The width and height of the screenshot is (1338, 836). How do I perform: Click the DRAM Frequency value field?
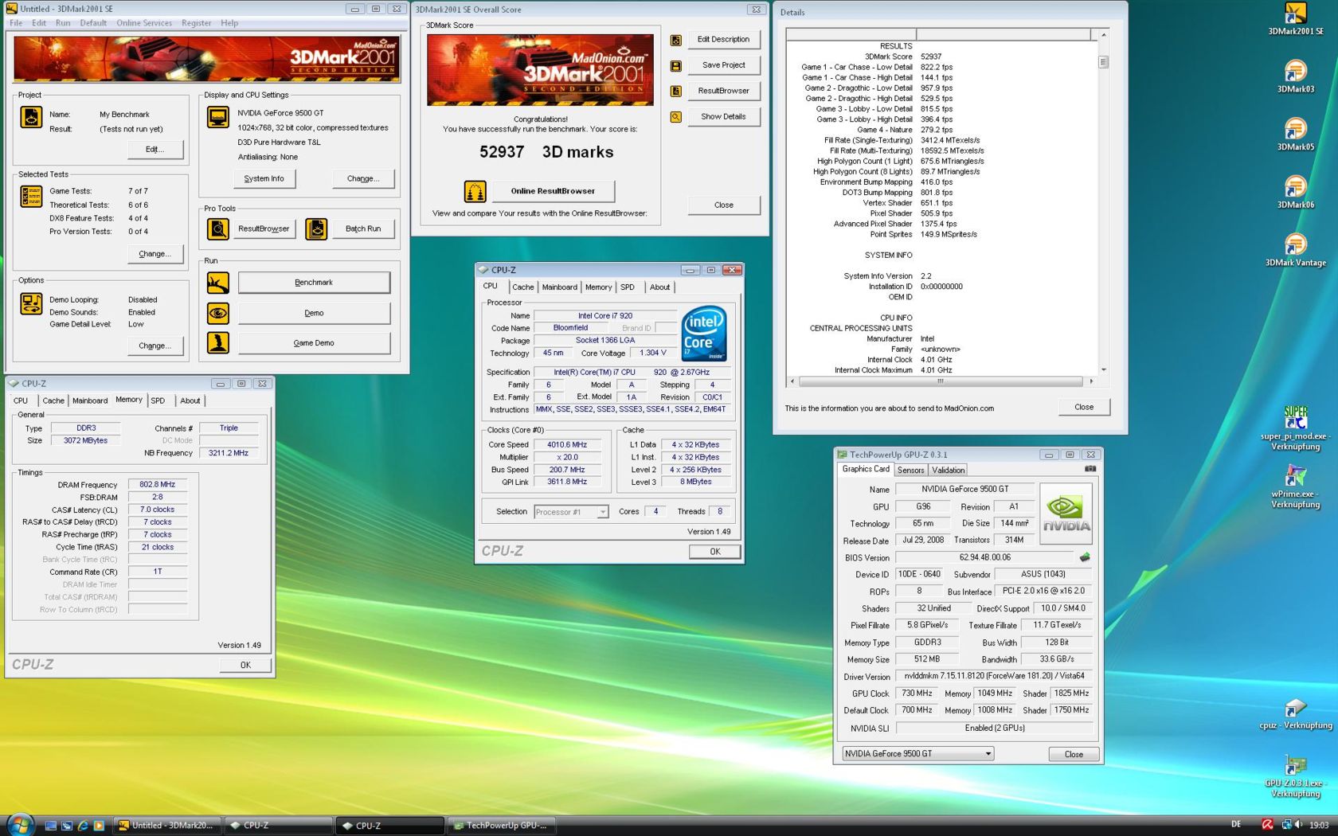click(157, 485)
